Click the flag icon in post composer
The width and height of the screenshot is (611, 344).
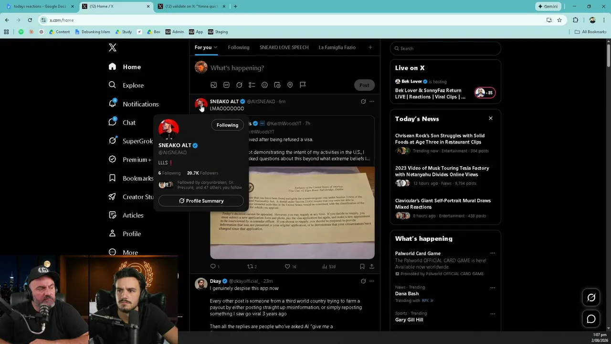pos(303,85)
